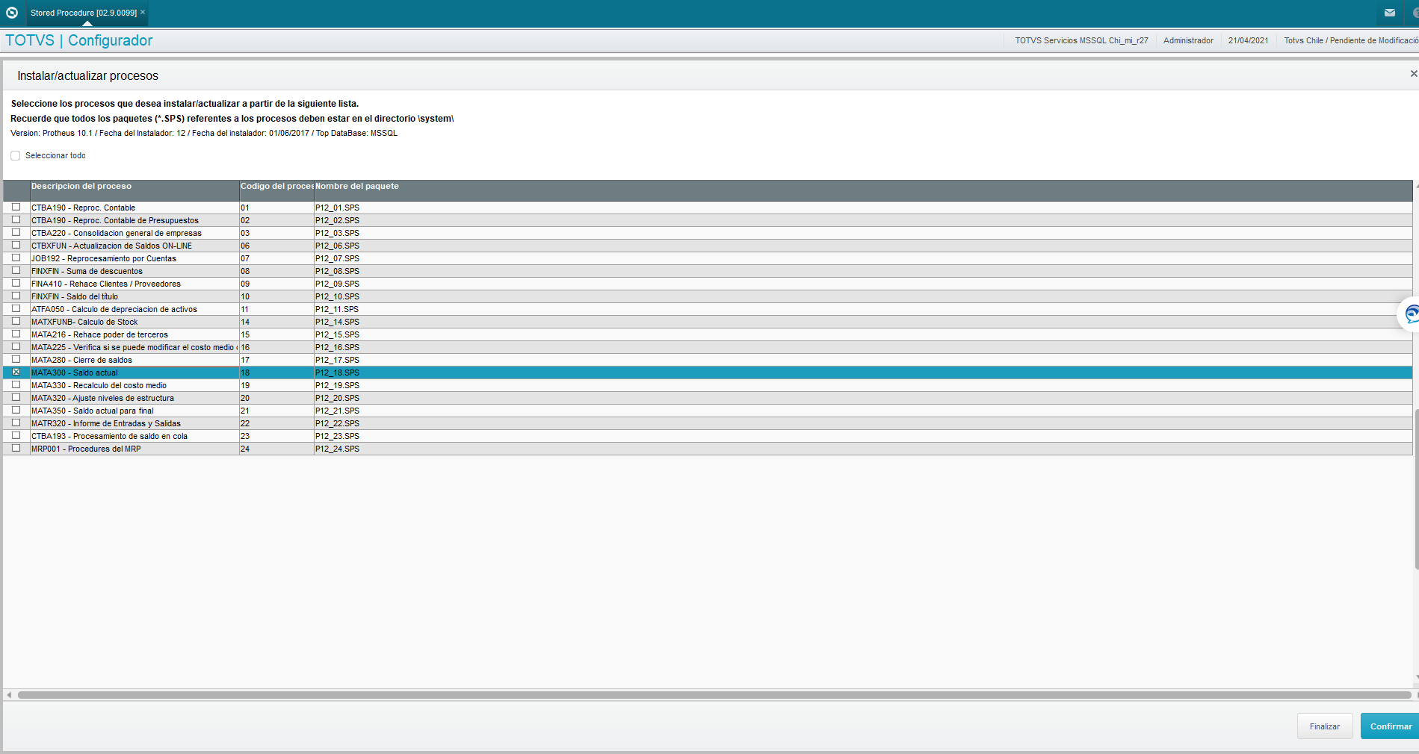Select the MATA320 - Ajuste niveles de estructura row
This screenshot has height=754, width=1419.
708,398
